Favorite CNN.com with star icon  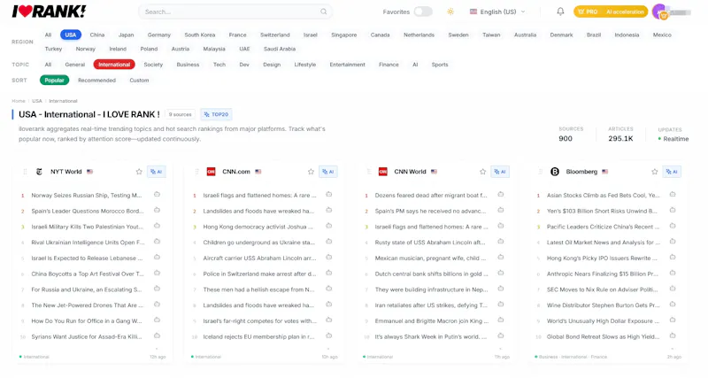(311, 172)
